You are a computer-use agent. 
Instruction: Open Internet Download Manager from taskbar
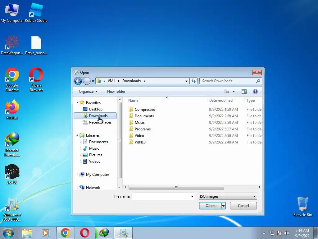coord(104,233)
